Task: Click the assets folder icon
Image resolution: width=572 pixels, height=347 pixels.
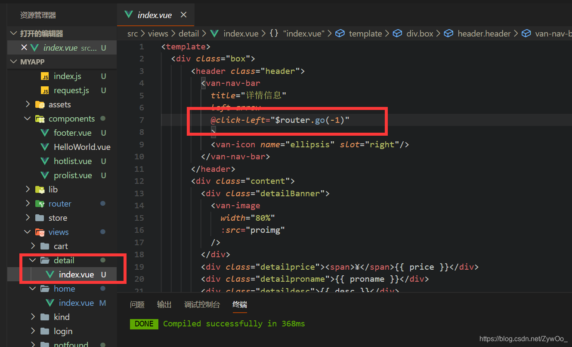Action: (40, 104)
